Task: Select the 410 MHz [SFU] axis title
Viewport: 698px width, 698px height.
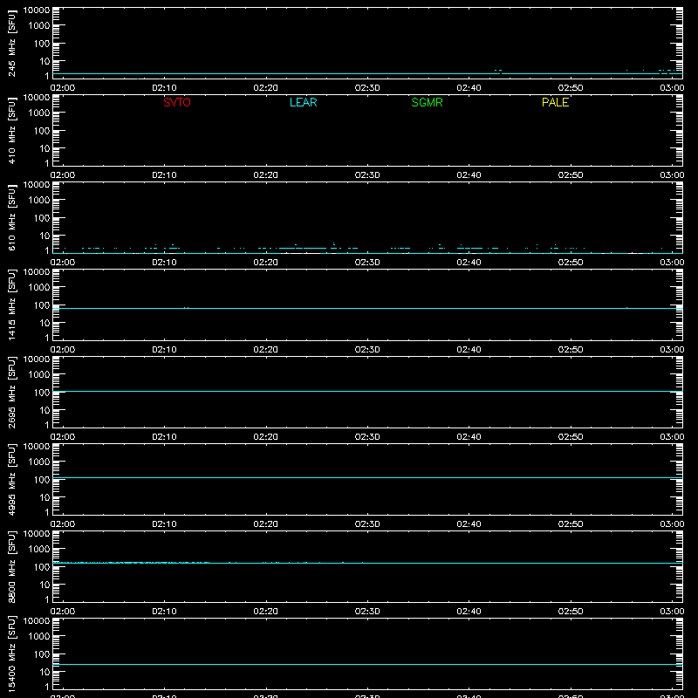Action: (x=11, y=130)
